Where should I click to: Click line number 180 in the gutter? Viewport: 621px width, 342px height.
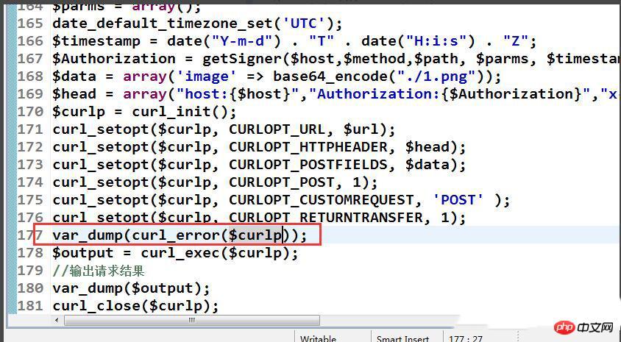[30, 288]
